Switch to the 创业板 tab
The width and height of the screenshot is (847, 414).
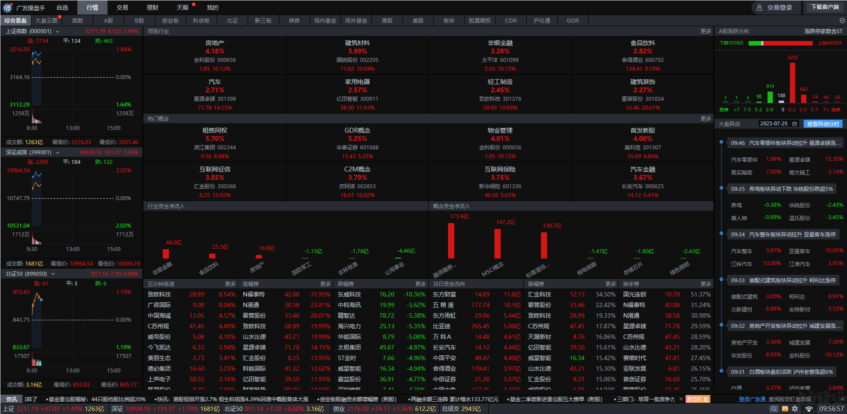point(170,21)
